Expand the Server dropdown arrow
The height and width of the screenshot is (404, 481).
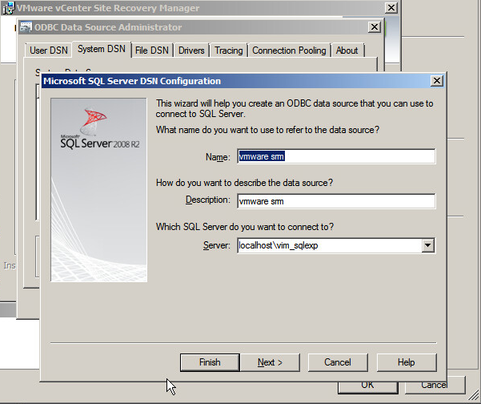tap(427, 245)
